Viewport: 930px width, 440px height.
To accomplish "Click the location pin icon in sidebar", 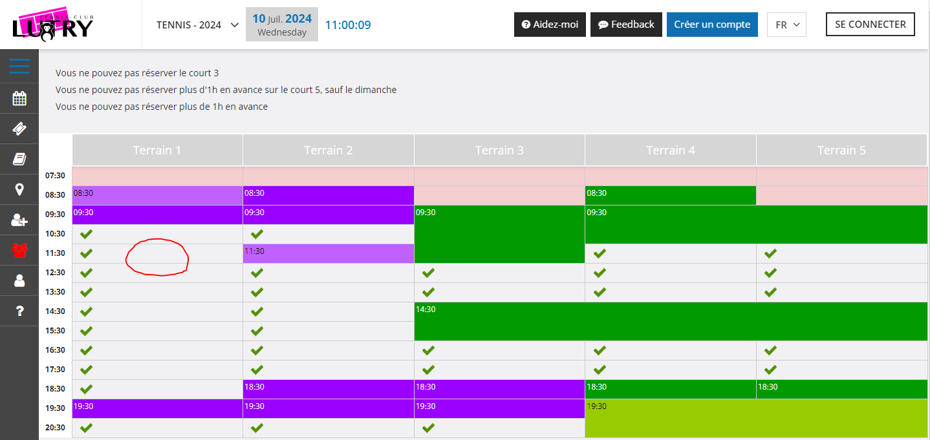I will (x=19, y=189).
